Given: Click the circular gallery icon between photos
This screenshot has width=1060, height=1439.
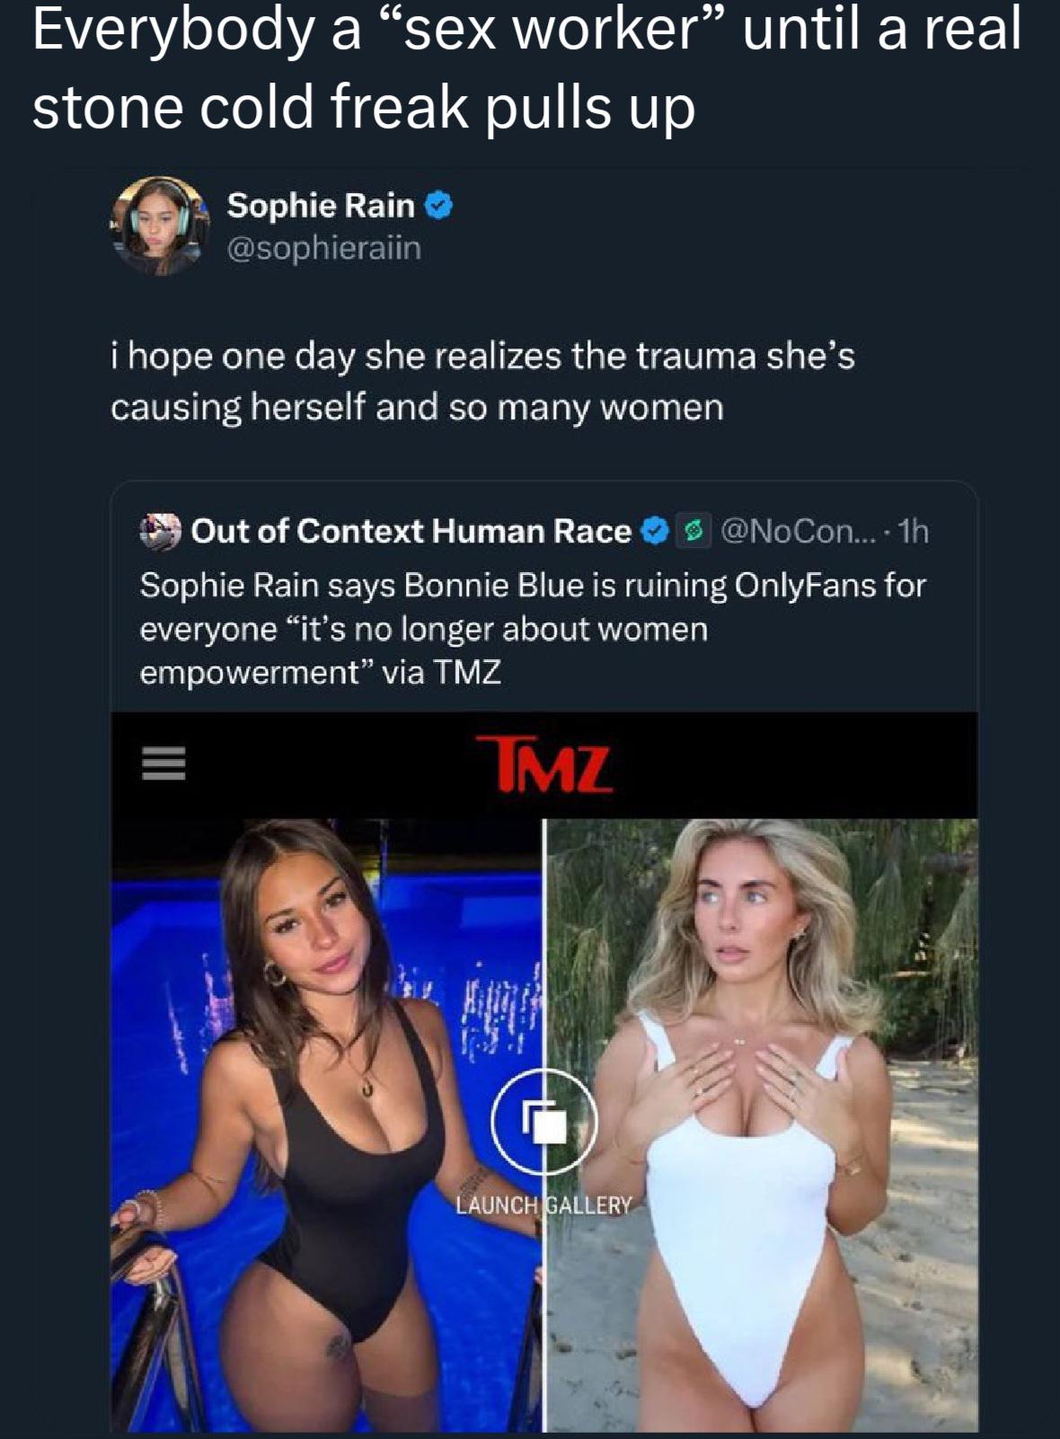Looking at the screenshot, I should [544, 1122].
